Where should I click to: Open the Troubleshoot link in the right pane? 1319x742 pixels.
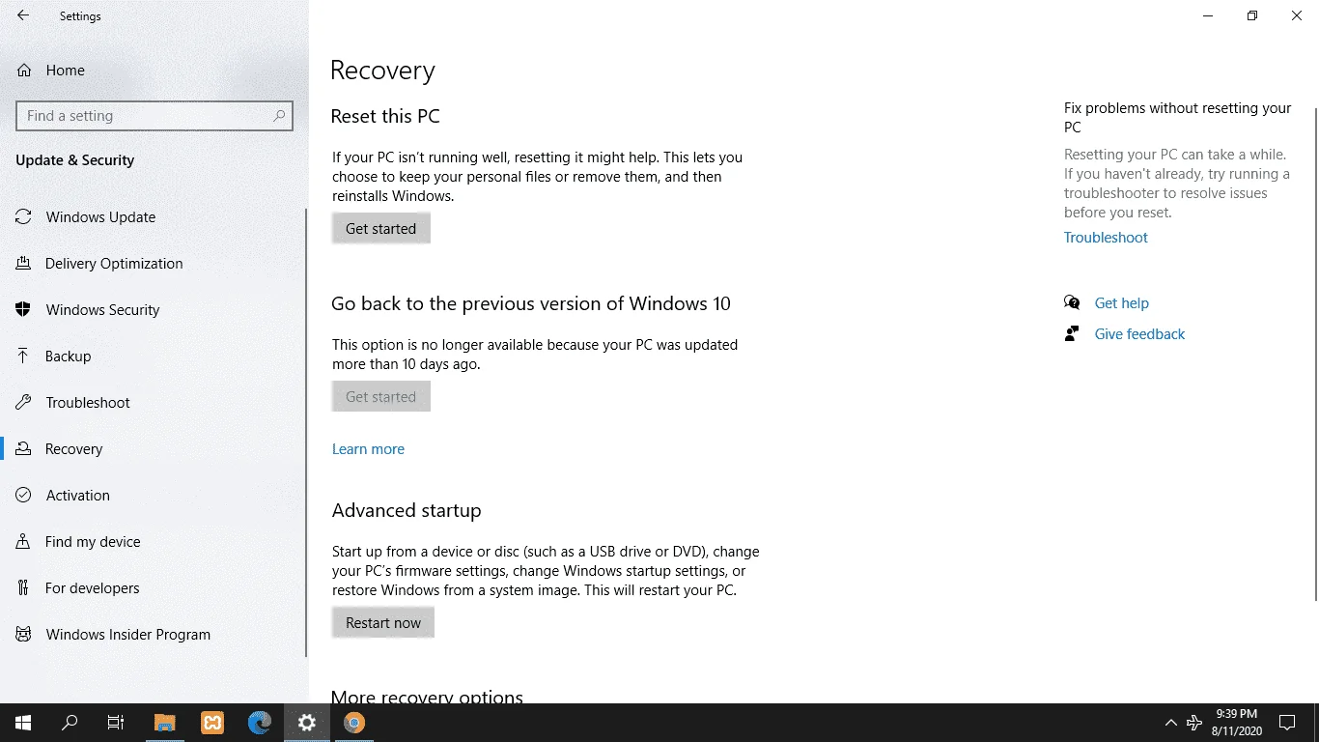pos(1106,238)
